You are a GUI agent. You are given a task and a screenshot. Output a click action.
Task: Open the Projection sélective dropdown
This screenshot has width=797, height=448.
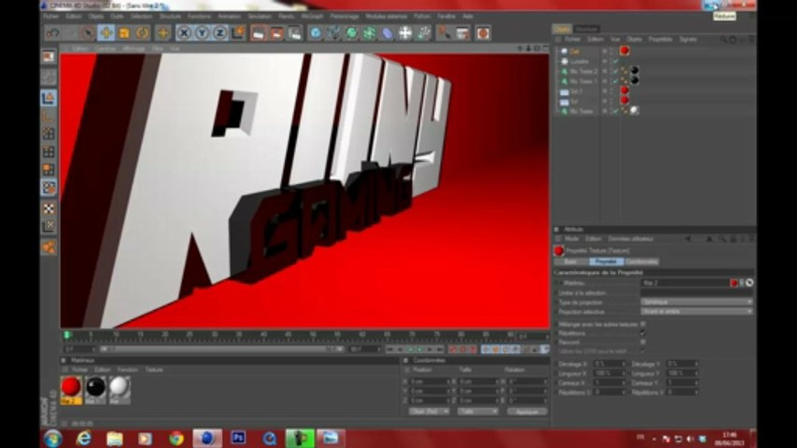697,311
